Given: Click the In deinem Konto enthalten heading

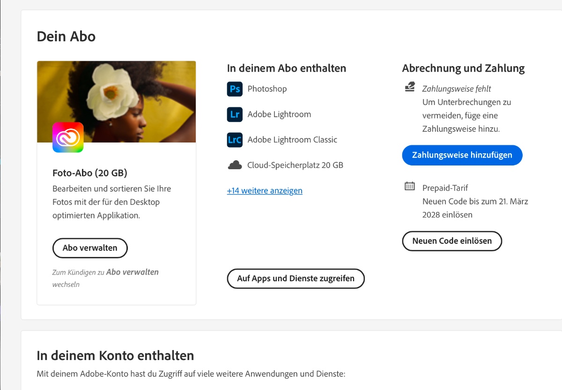Looking at the screenshot, I should tap(115, 355).
